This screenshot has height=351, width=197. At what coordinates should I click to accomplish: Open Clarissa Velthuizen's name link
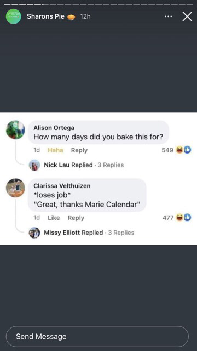pyautogui.click(x=62, y=186)
